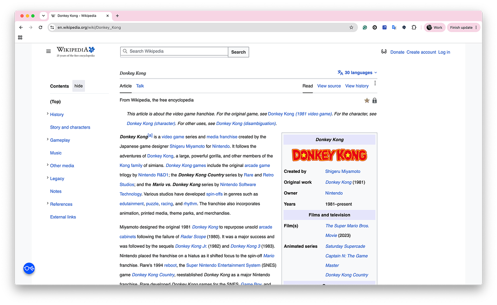Open the bookmarks bar apps grid icon

20,37
